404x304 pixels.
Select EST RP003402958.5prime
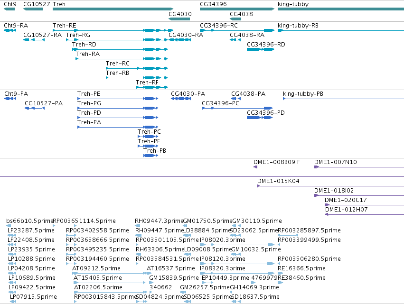(x=71, y=235)
